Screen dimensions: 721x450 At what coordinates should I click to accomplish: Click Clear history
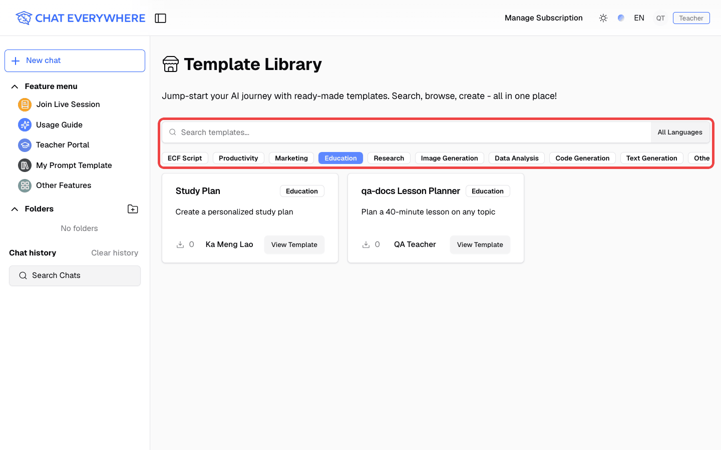[x=115, y=253]
